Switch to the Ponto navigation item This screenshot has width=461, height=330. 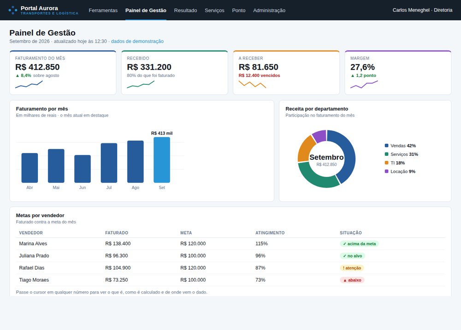tap(239, 10)
